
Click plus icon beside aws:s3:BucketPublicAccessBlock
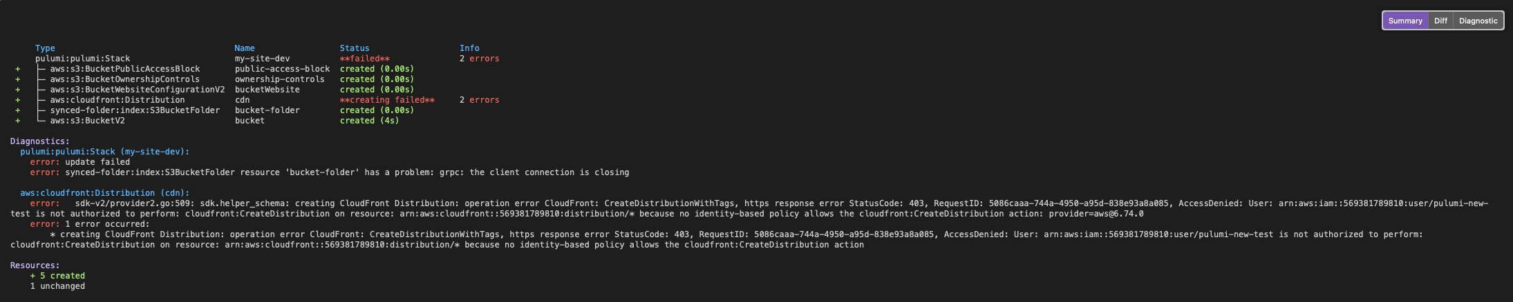tap(18, 69)
